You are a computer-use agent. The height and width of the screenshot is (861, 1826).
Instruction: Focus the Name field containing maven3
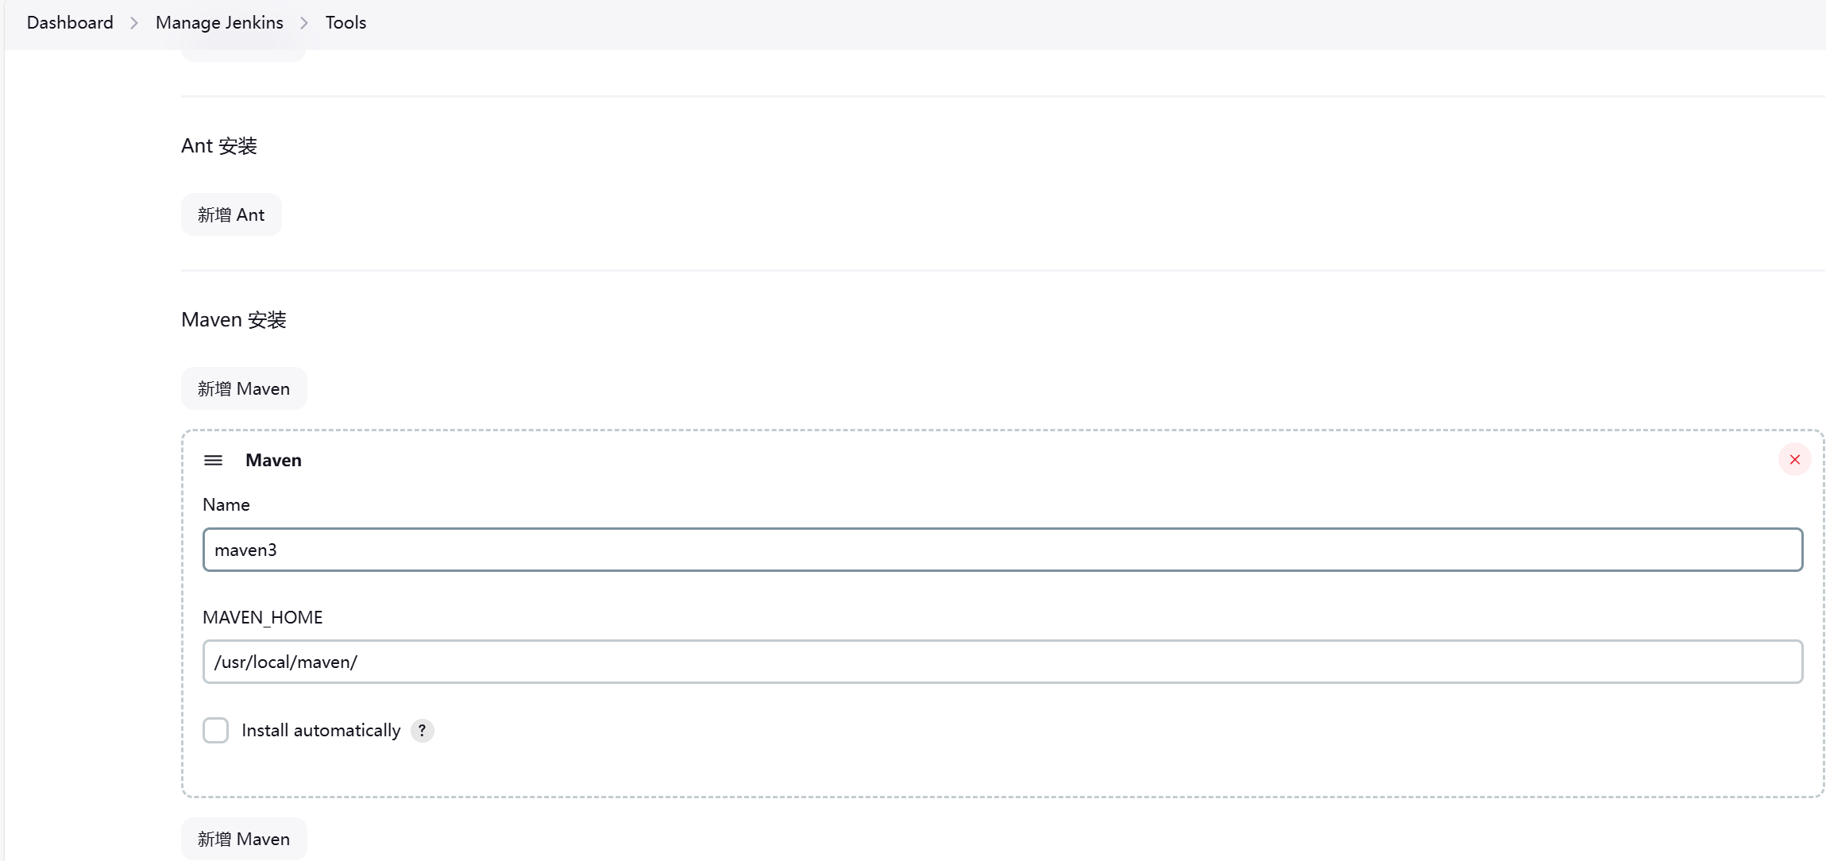pos(1002,550)
